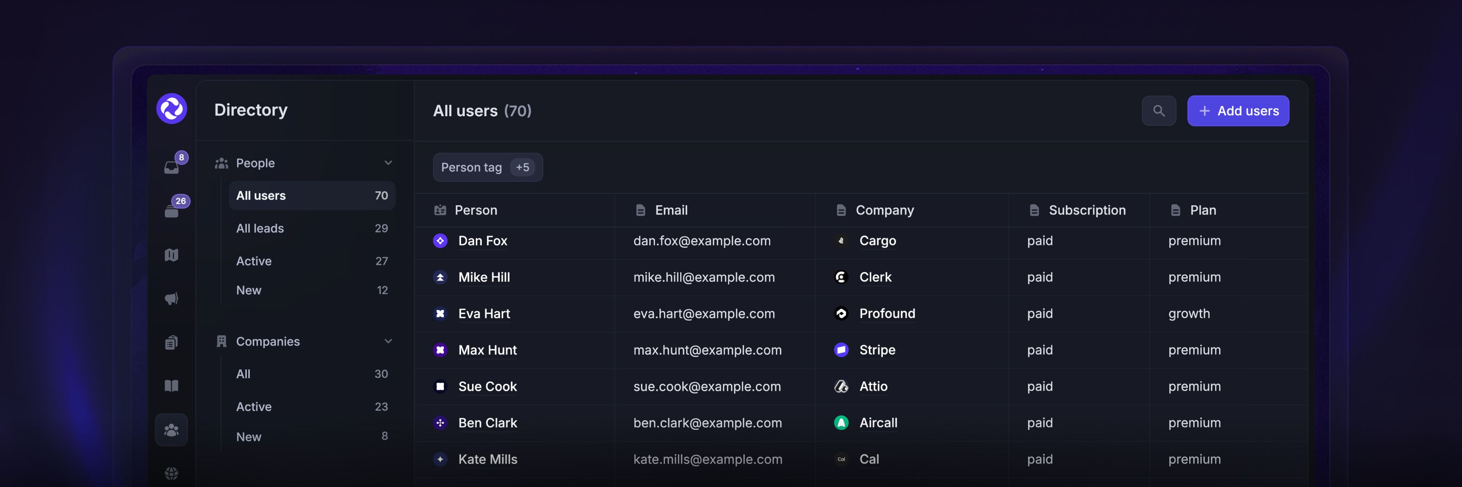This screenshot has width=1462, height=487.
Task: Open the megaphone announcements icon
Action: 171,299
